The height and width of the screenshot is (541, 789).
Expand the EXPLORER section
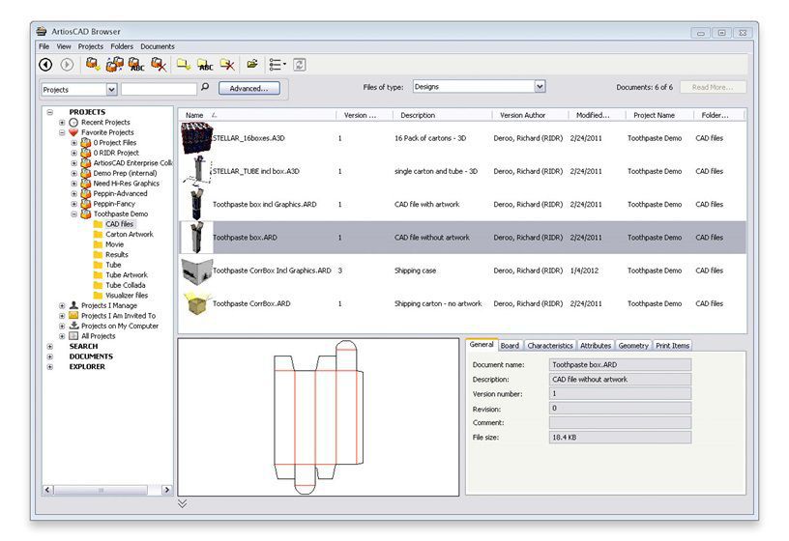point(50,367)
